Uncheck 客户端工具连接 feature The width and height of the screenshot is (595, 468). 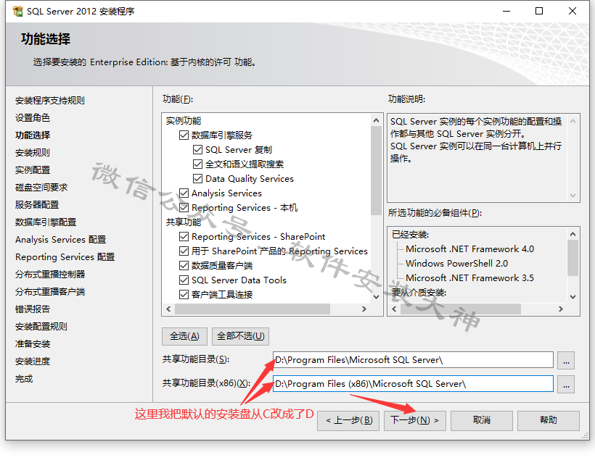click(x=184, y=294)
